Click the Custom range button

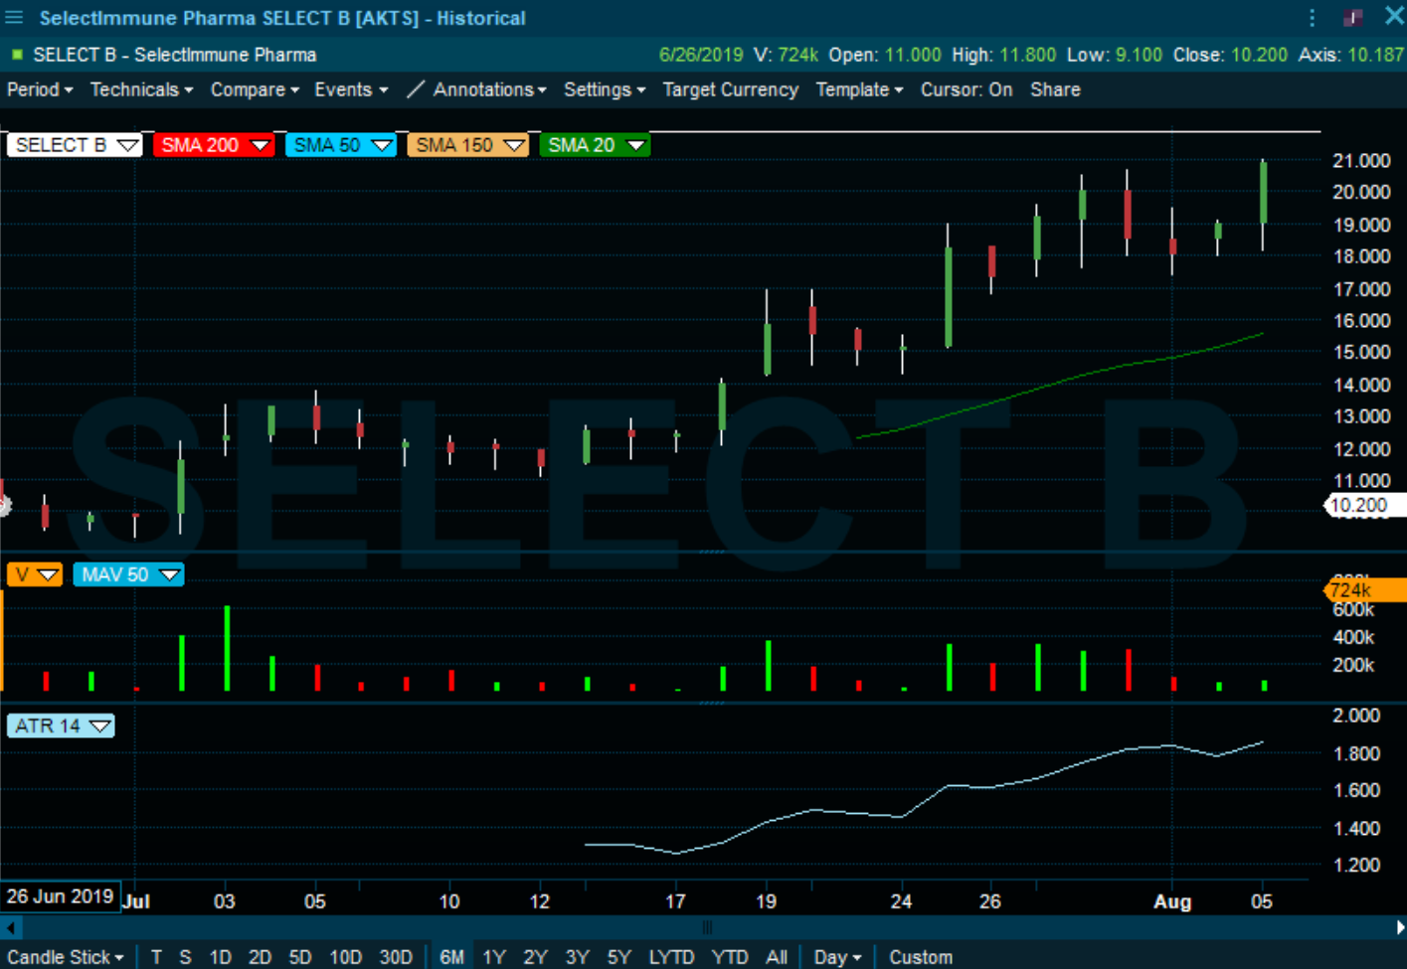pos(921,957)
